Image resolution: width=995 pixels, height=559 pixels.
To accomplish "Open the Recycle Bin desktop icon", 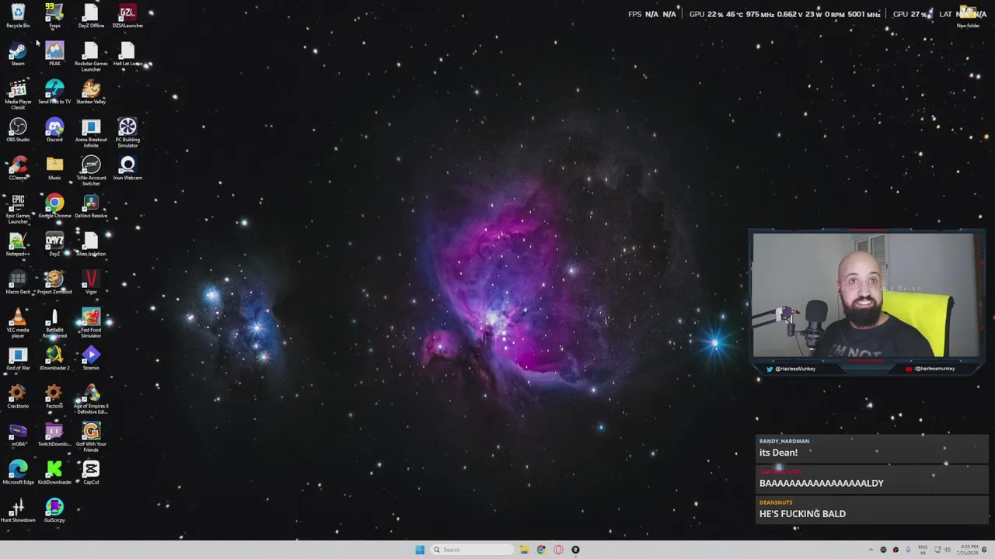I will point(18,16).
